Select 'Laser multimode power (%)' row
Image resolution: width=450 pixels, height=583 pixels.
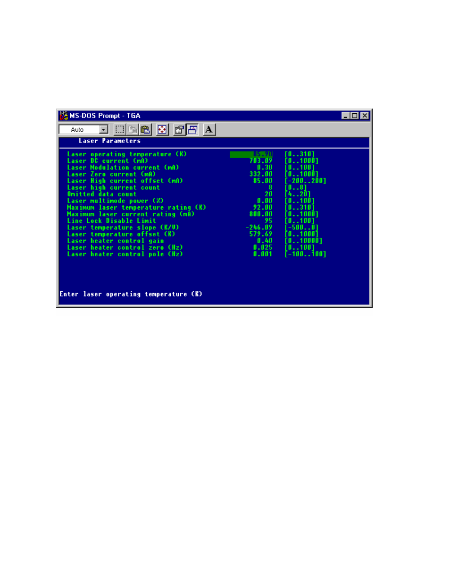(191, 201)
